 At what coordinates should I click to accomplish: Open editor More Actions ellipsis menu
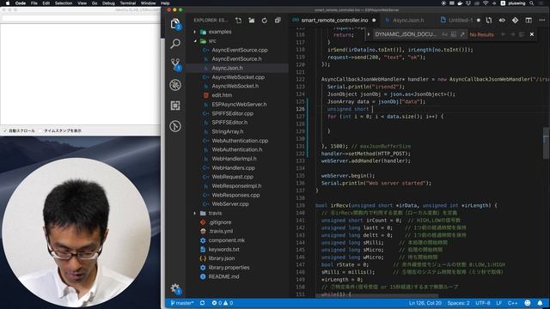coord(541,21)
